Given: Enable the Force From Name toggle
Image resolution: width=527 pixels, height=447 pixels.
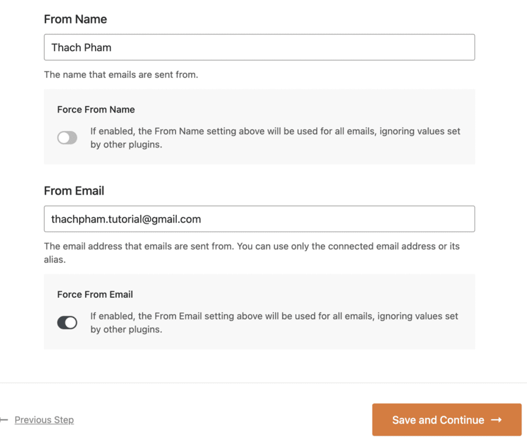Looking at the screenshot, I should click(67, 137).
